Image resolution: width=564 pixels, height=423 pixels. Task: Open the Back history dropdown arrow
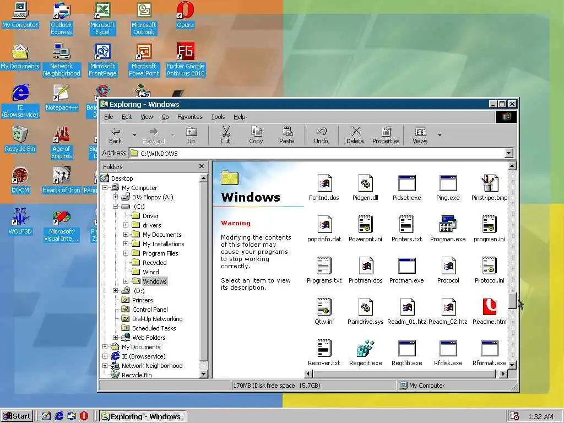pyautogui.click(x=134, y=135)
